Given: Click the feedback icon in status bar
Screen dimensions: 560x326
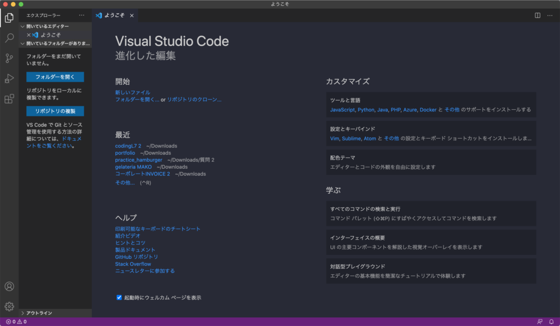Looking at the screenshot, I should [540, 322].
